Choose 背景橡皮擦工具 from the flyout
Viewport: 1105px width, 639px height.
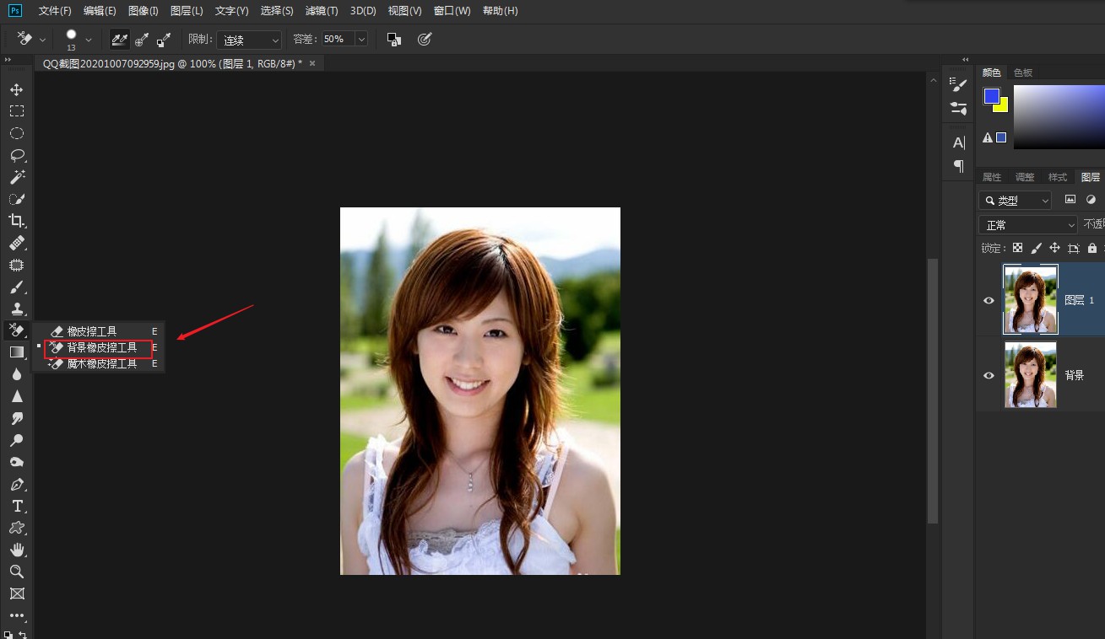[x=101, y=347]
